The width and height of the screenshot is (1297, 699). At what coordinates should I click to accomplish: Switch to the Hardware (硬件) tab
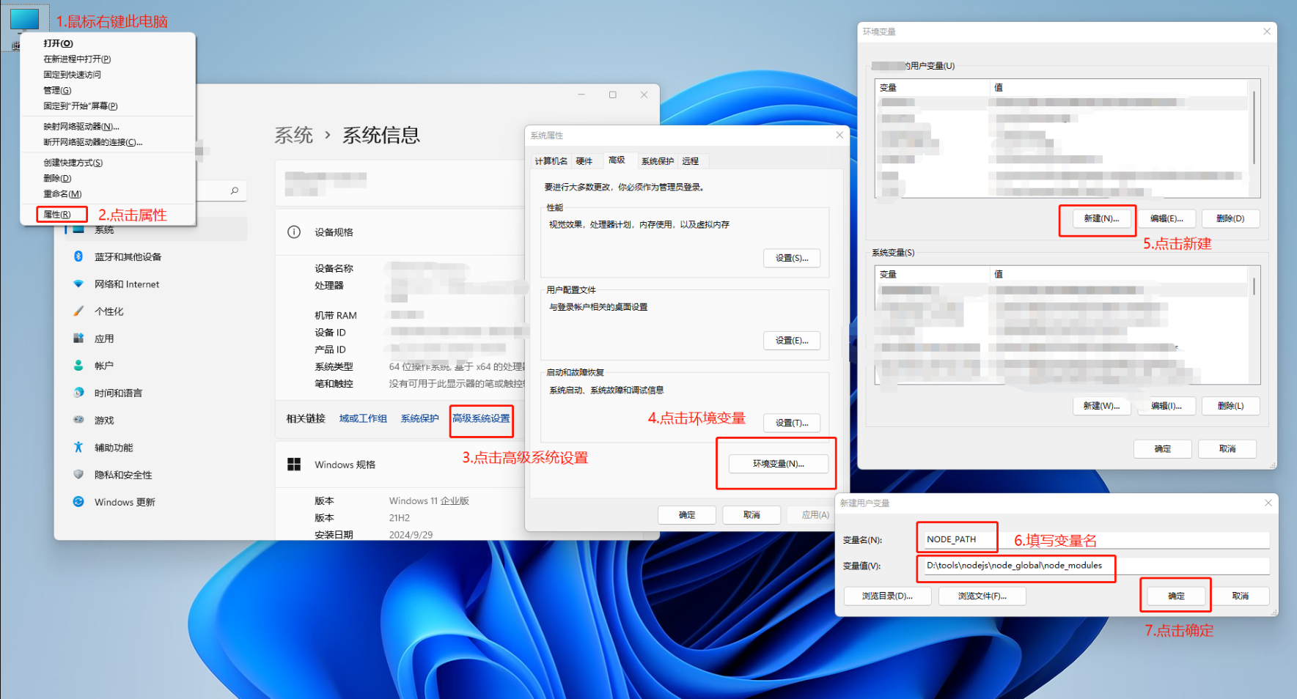point(584,161)
